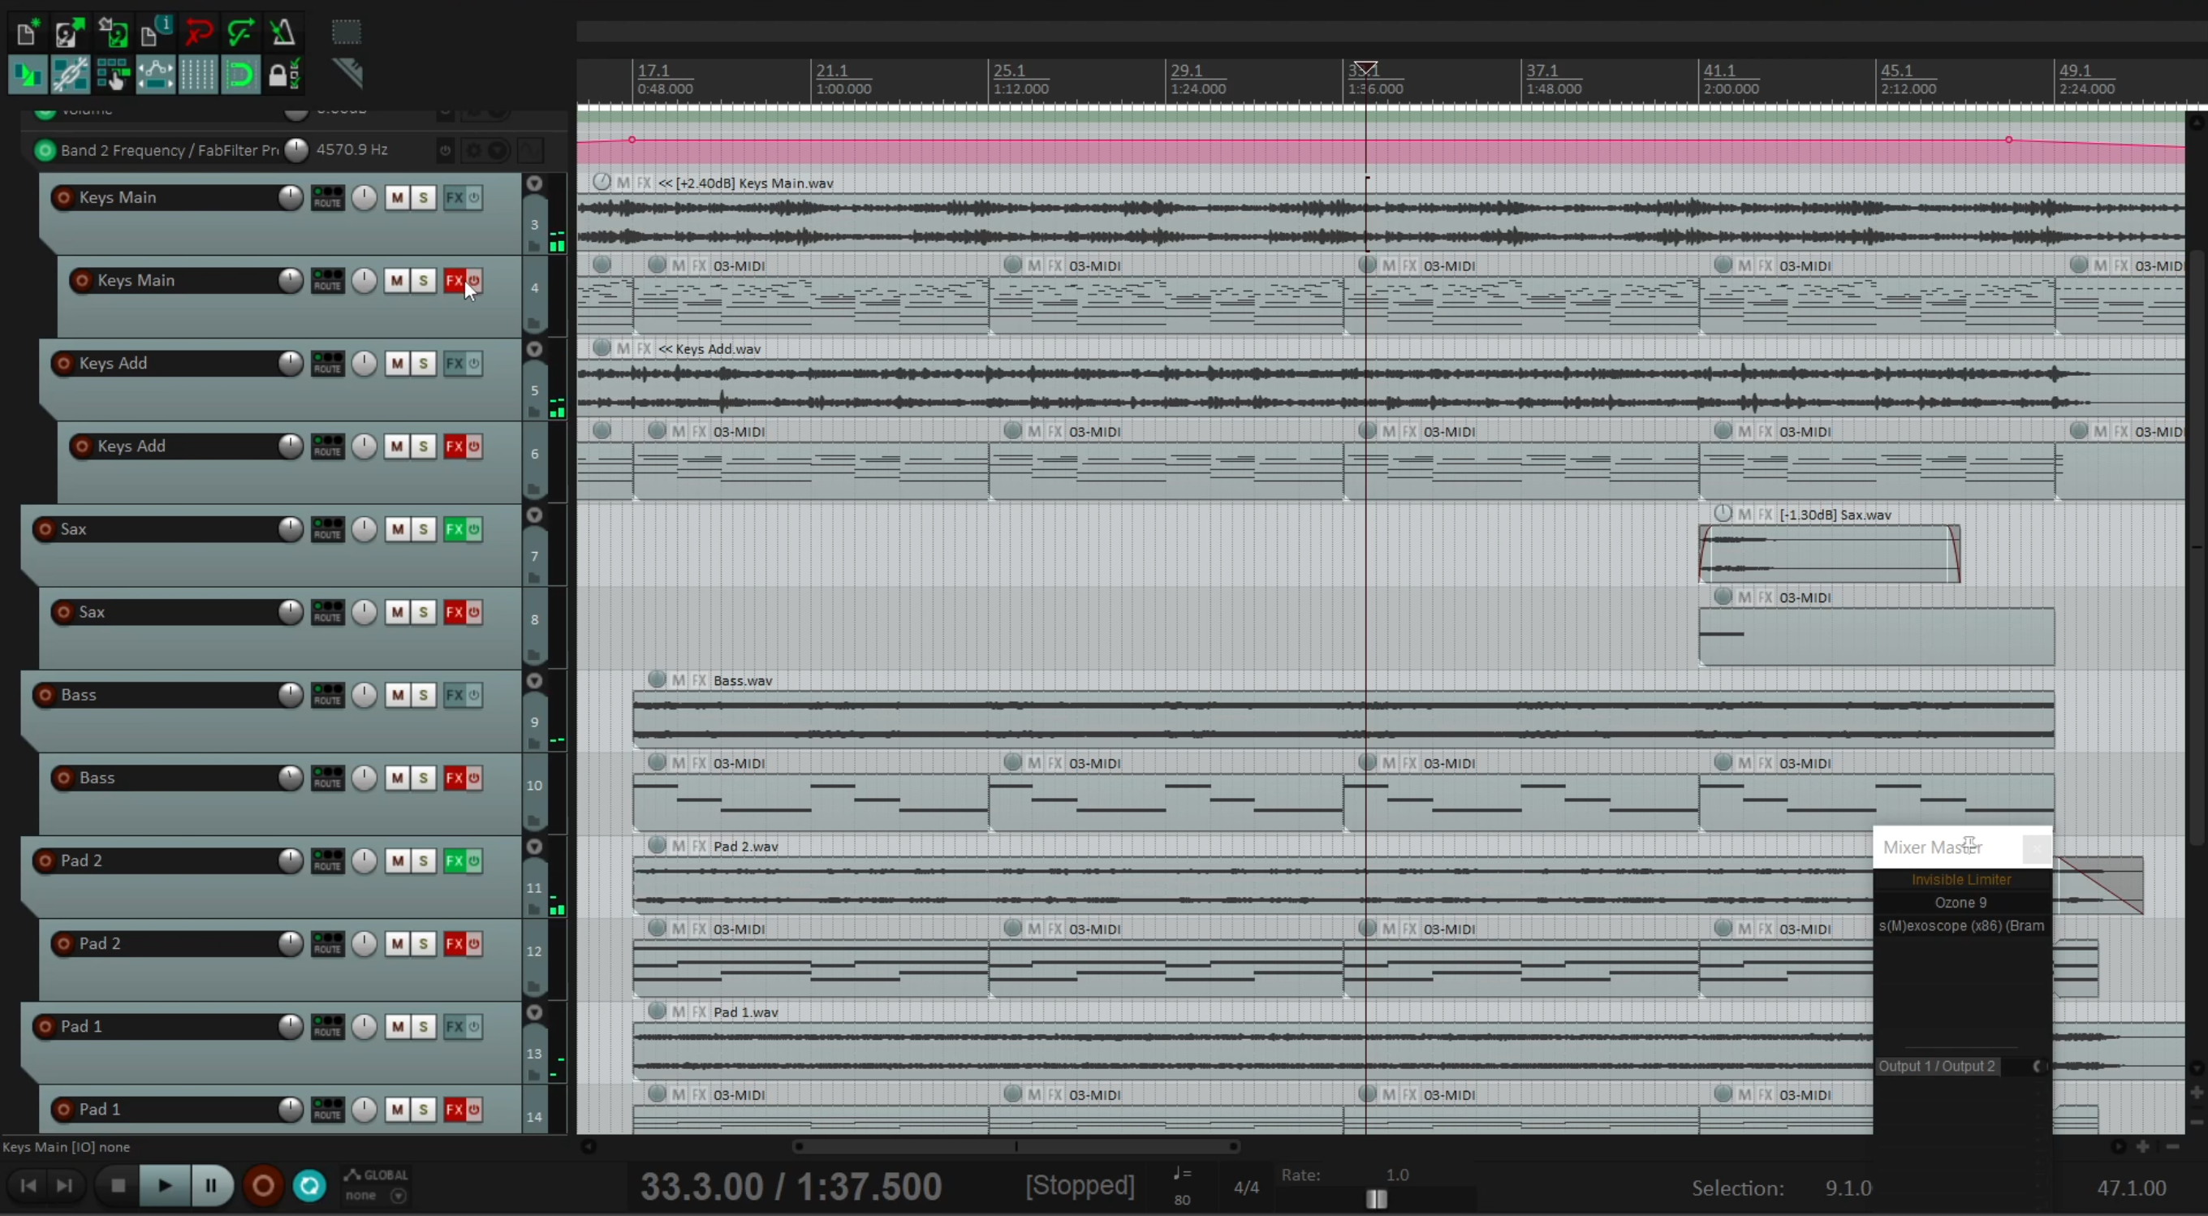
Task: Toggle snap magnet toolbar icon
Action: pyautogui.click(x=241, y=75)
